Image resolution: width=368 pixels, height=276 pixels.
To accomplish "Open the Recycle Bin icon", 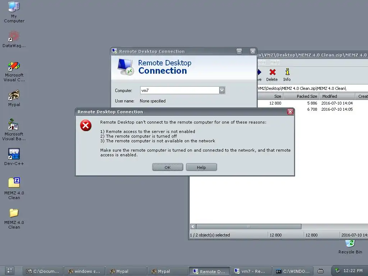I will click(x=350, y=247).
